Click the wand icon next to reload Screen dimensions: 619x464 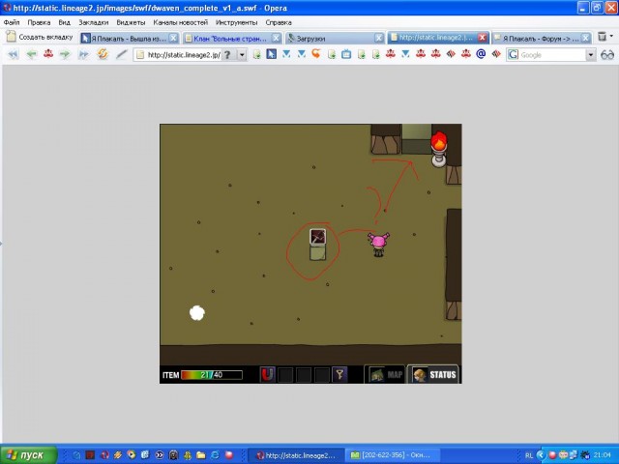click(121, 54)
